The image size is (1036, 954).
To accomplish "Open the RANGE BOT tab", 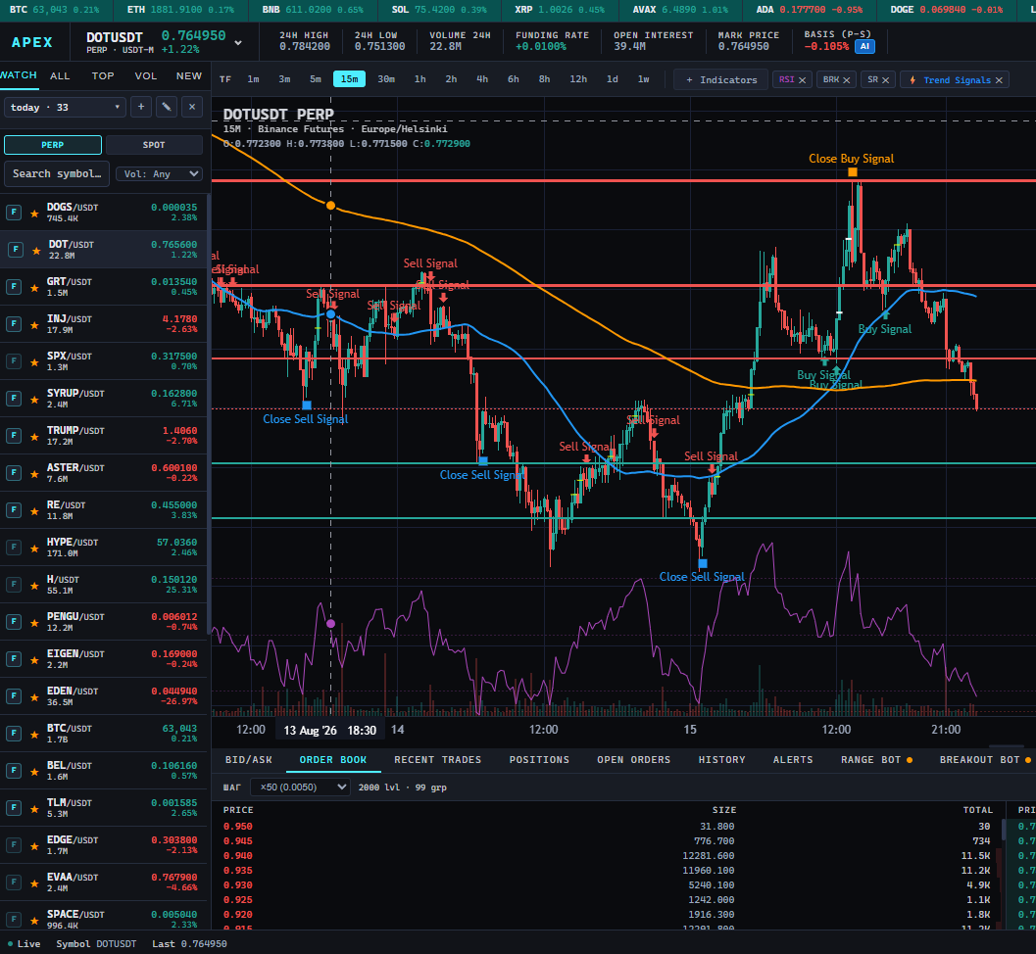I will click(876, 760).
